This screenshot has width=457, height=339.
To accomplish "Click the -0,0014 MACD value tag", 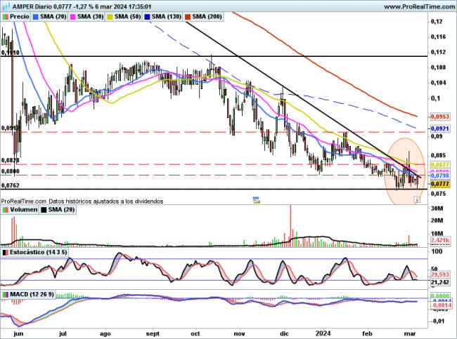I will click(x=440, y=305).
